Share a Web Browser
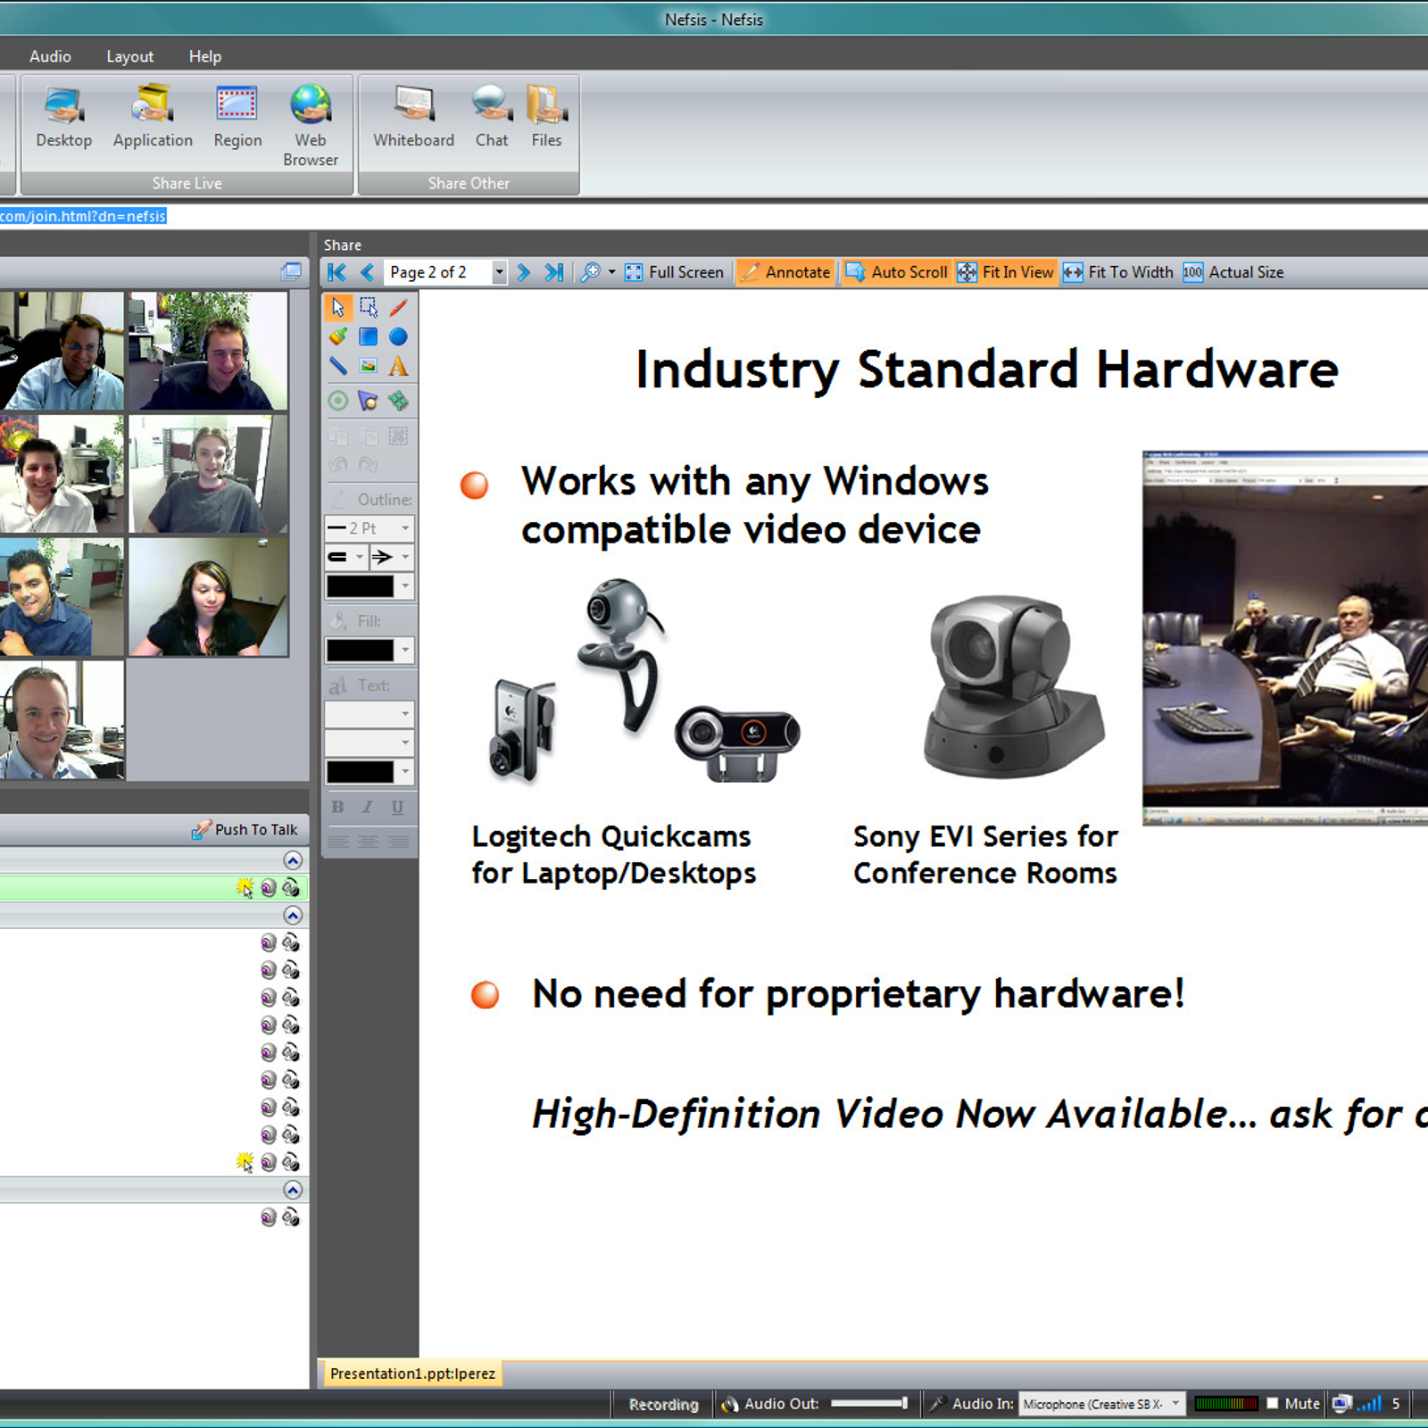The width and height of the screenshot is (1428, 1428). tap(310, 125)
